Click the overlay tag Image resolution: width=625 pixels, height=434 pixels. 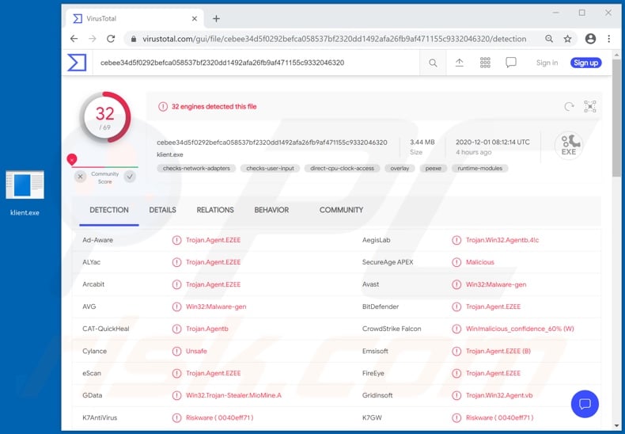tap(400, 169)
